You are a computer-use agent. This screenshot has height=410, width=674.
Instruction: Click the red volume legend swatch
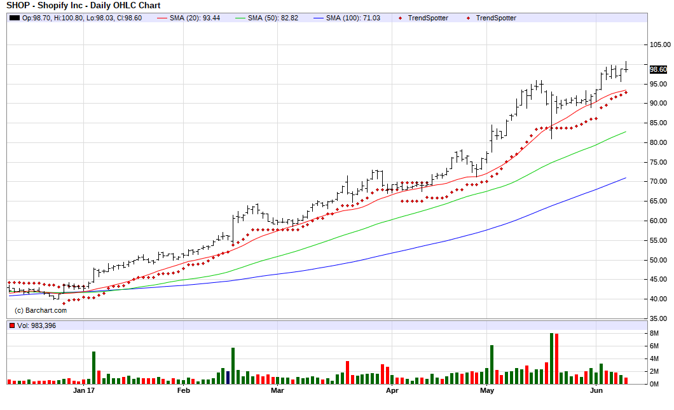[12, 325]
